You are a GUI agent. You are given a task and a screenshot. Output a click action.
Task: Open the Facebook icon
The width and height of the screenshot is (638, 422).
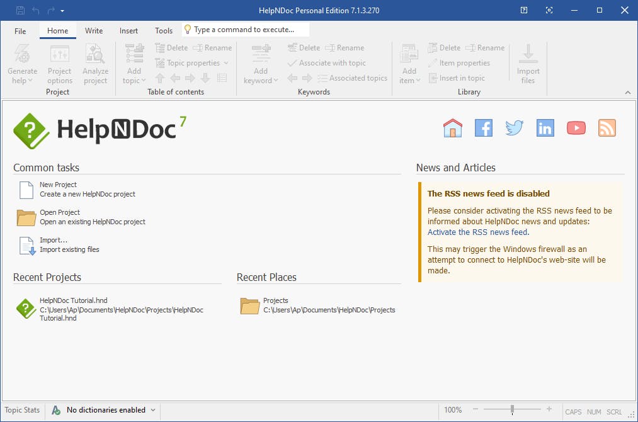point(484,128)
